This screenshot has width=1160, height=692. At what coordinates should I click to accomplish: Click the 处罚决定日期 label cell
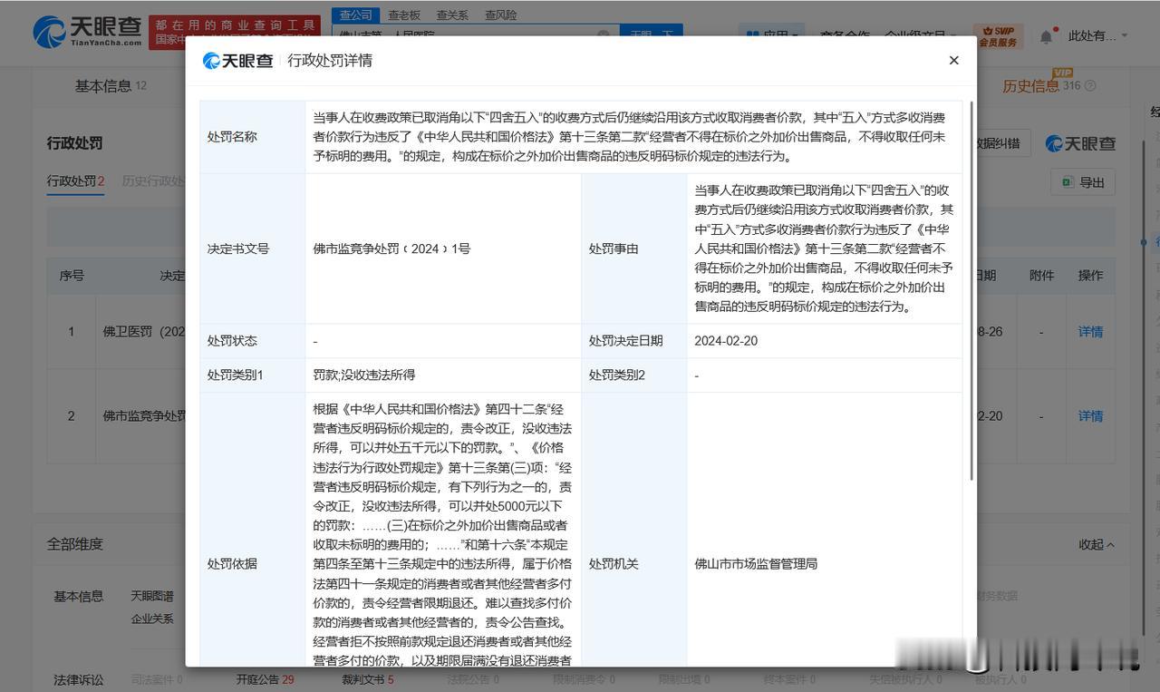[x=633, y=341]
